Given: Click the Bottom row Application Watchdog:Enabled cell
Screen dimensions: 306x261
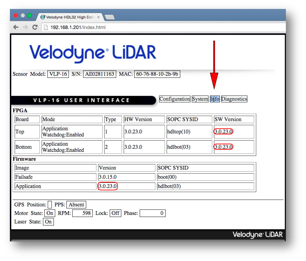Looking at the screenshot, I should (72, 147).
